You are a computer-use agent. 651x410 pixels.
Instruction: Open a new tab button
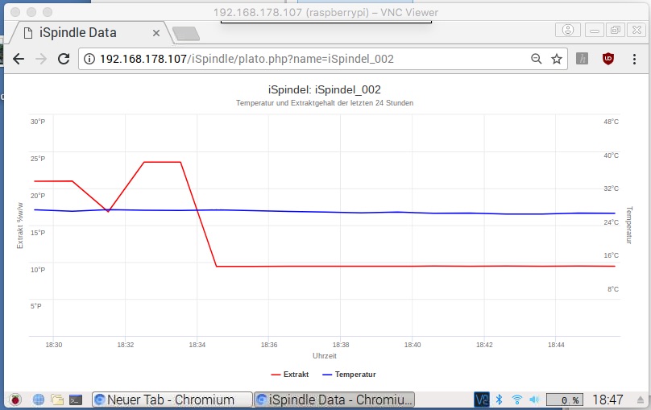point(185,34)
